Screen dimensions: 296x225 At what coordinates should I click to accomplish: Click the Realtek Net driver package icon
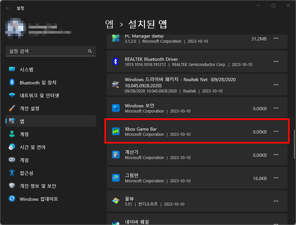116,84
